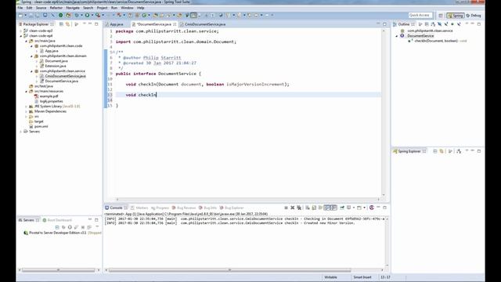Click the editor vertical scrollbar down arrow
This screenshot has width=501, height=282.
(x=384, y=195)
